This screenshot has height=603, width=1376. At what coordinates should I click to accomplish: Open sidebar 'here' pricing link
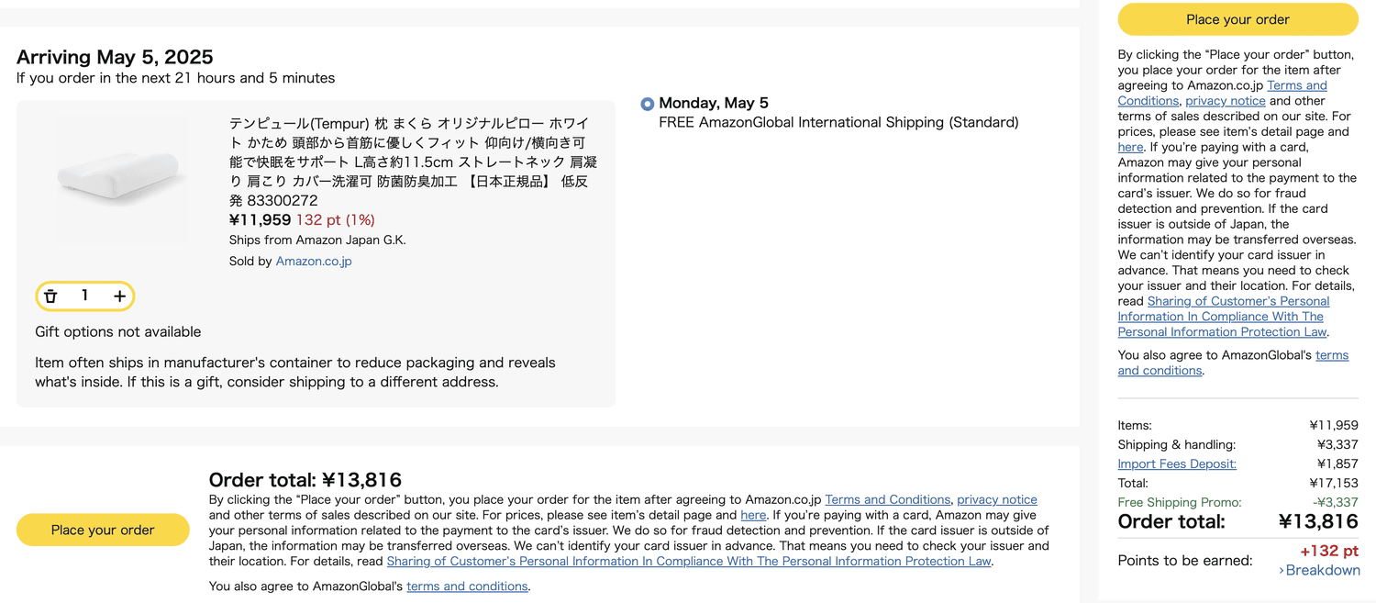1130,147
